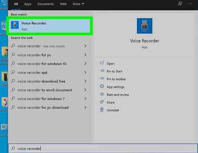
Task: Click the App settings gear icon
Action: [102, 86]
